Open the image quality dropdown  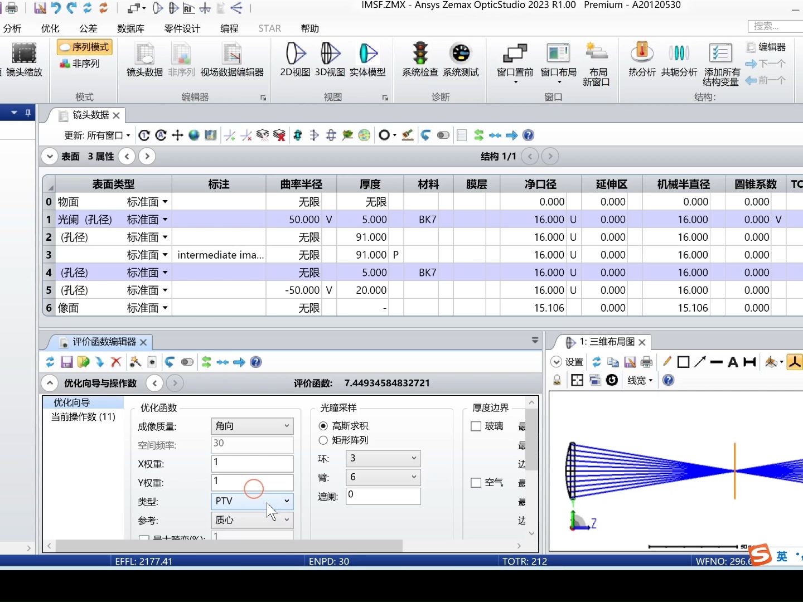(252, 426)
